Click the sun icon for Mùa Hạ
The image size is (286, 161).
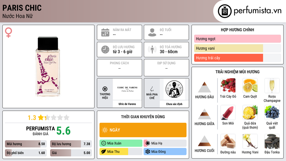pos(148,143)
